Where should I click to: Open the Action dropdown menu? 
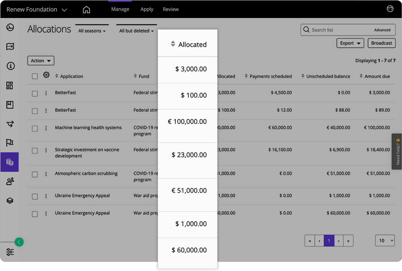point(41,60)
